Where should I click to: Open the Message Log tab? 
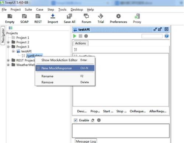click(86, 141)
